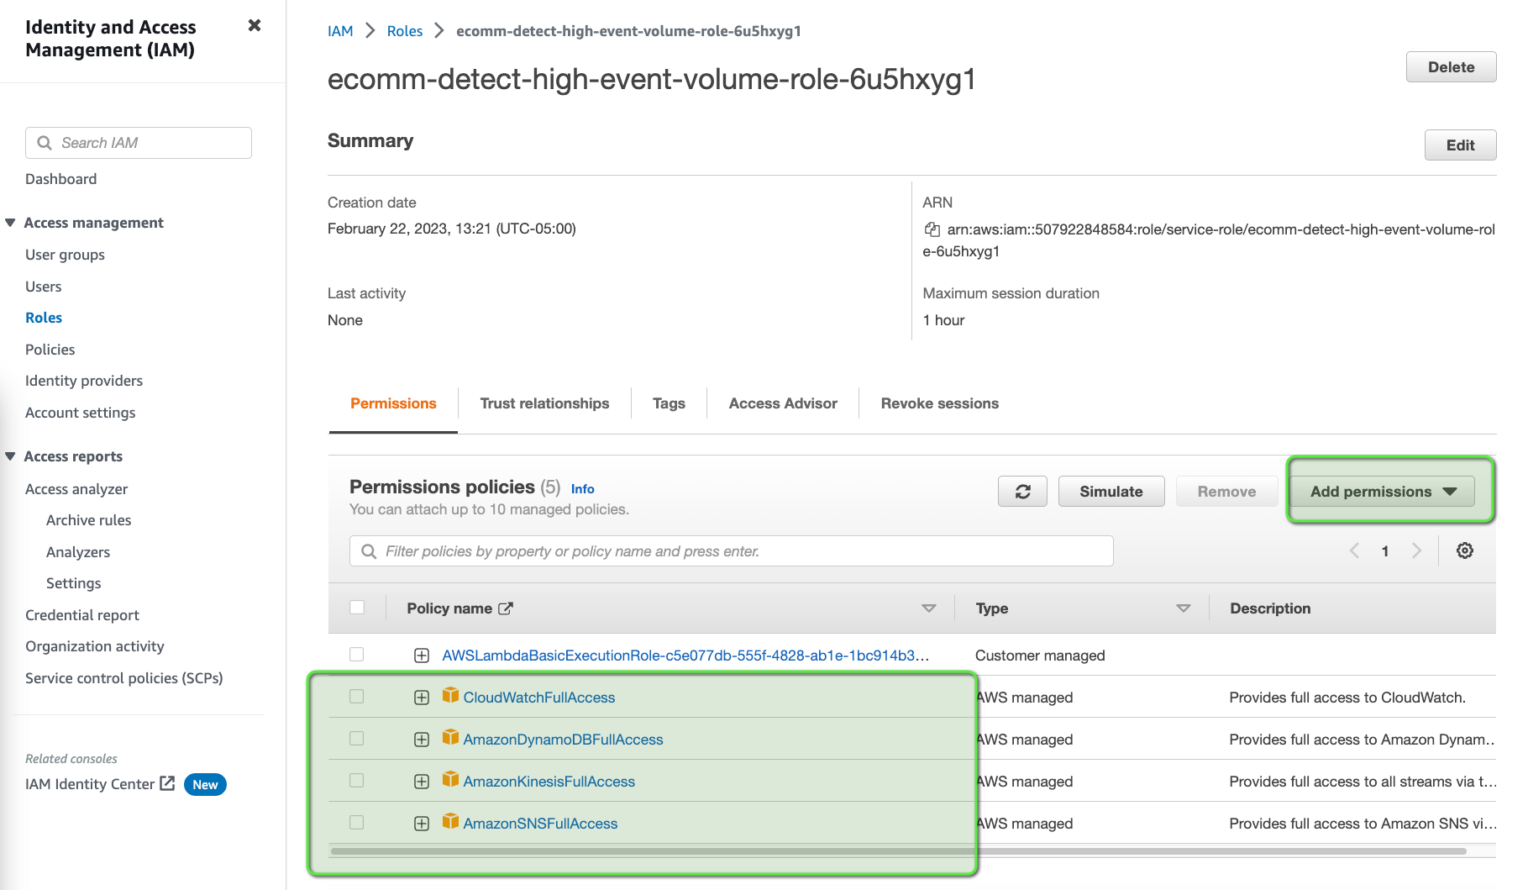Copy the role ARN using the copy icon
Viewport: 1528px width, 890px height.
pyautogui.click(x=932, y=229)
